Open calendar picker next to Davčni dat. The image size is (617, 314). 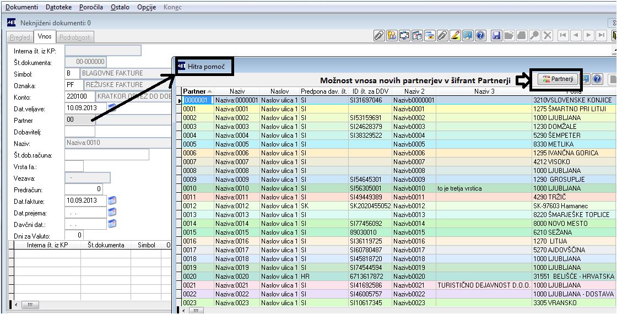tap(112, 224)
